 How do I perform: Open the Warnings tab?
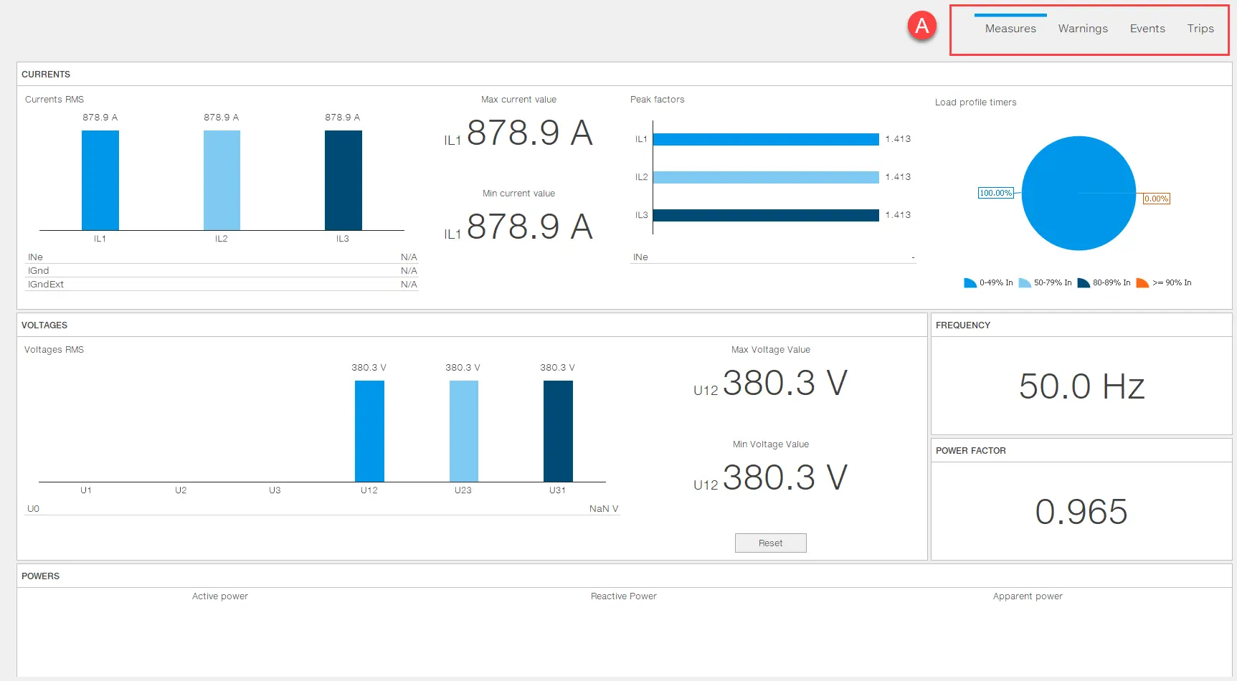(1082, 29)
